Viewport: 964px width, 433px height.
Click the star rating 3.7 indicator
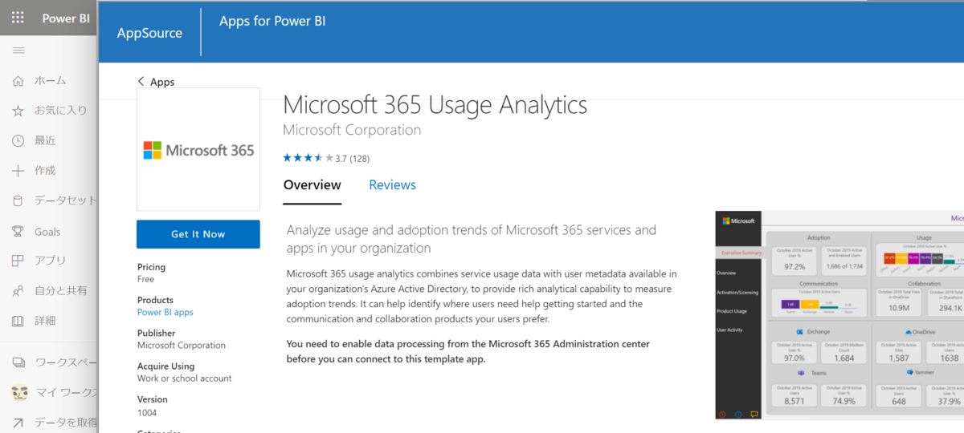(x=325, y=158)
